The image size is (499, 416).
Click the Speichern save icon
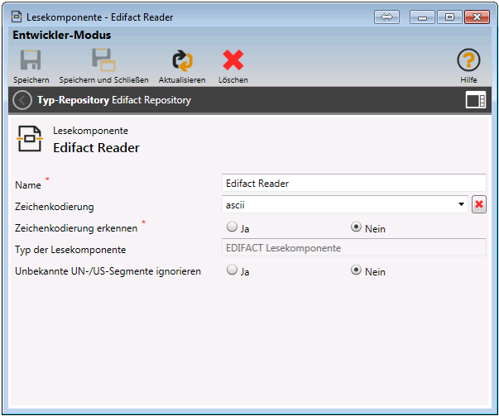coord(31,60)
